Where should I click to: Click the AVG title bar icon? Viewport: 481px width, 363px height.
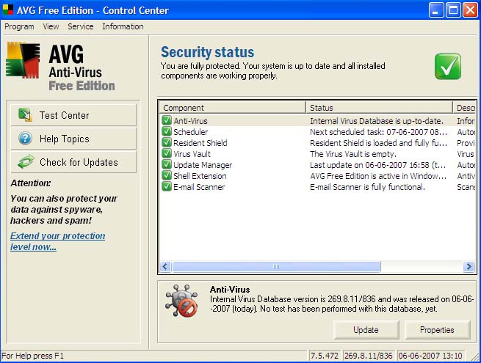7,10
